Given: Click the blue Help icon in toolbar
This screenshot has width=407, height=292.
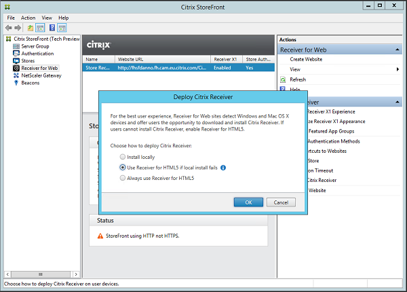Looking at the screenshot, I should pos(51,28).
